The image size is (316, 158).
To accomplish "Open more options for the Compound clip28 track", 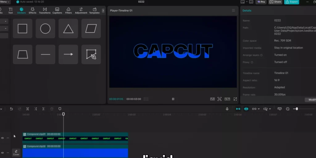I will coord(8,152).
